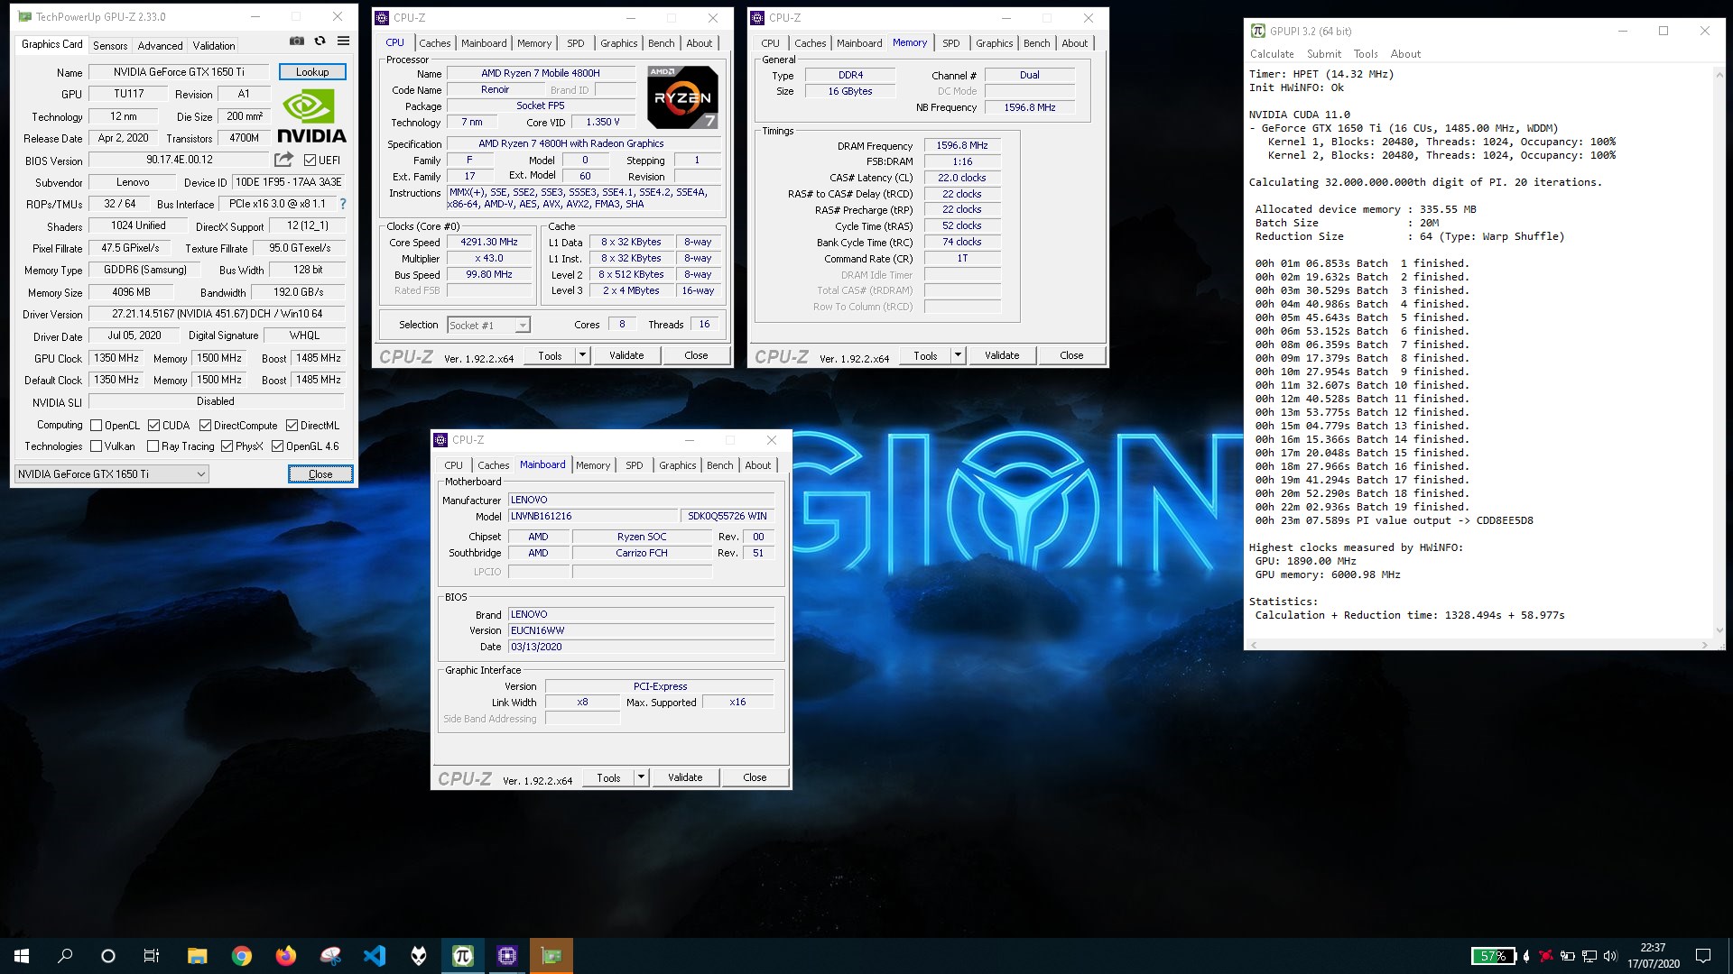Screen dimensions: 1733x974
Task: Switch to the GPU-Z Advanced tab
Action: tap(160, 45)
